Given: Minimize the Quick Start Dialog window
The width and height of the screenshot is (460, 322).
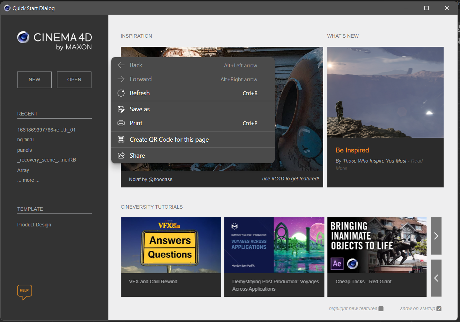Looking at the screenshot, I should [x=406, y=8].
